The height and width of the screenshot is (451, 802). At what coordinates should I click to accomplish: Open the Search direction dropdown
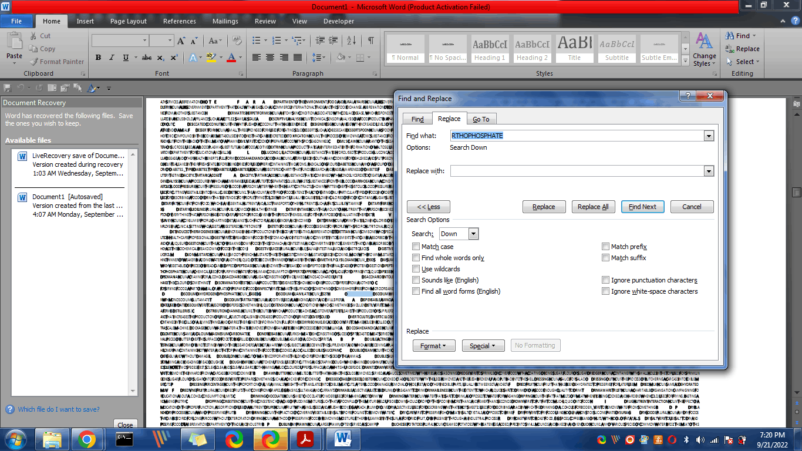point(473,234)
